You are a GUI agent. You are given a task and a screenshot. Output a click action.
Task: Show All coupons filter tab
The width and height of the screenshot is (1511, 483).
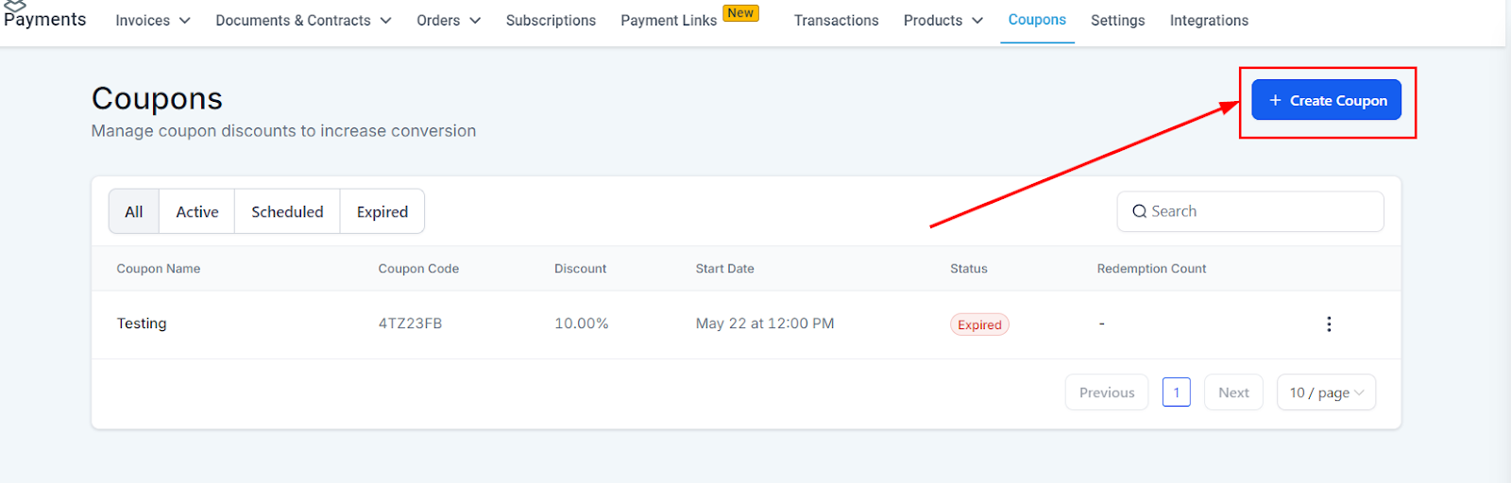coord(134,211)
